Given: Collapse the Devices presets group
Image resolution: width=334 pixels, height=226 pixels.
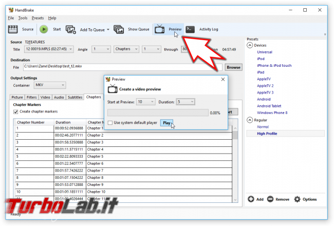Looking at the screenshot, I should pyautogui.click(x=250, y=45).
